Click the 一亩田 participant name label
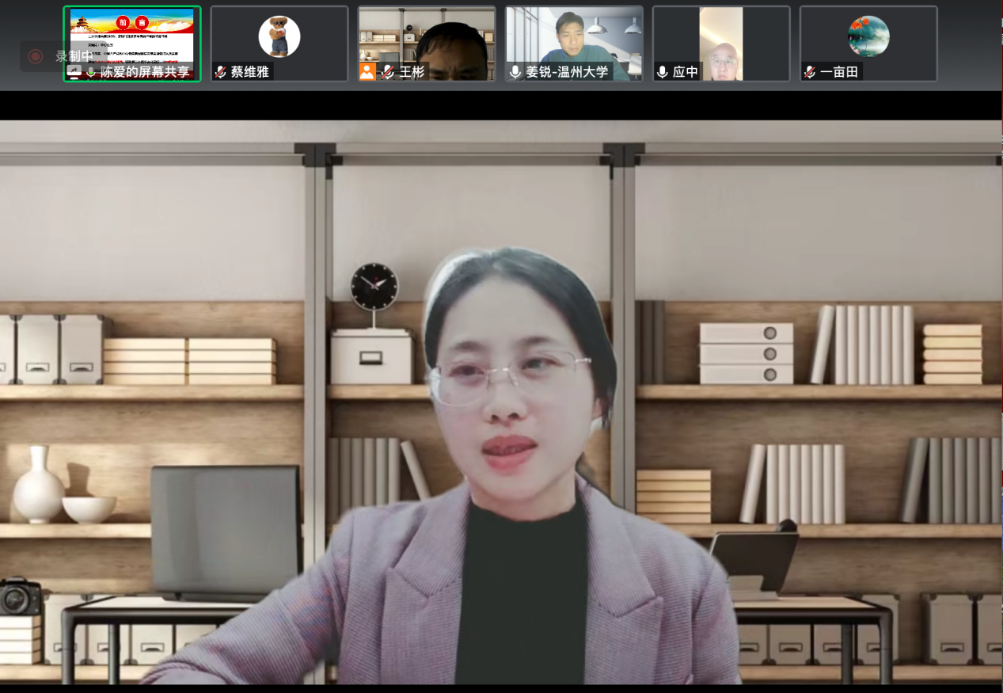The image size is (1003, 693). [839, 72]
